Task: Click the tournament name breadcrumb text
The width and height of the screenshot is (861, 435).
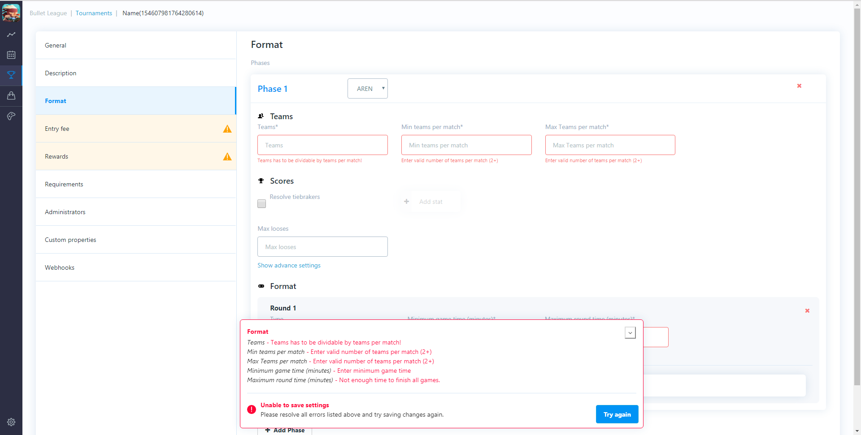Action: pos(163,13)
